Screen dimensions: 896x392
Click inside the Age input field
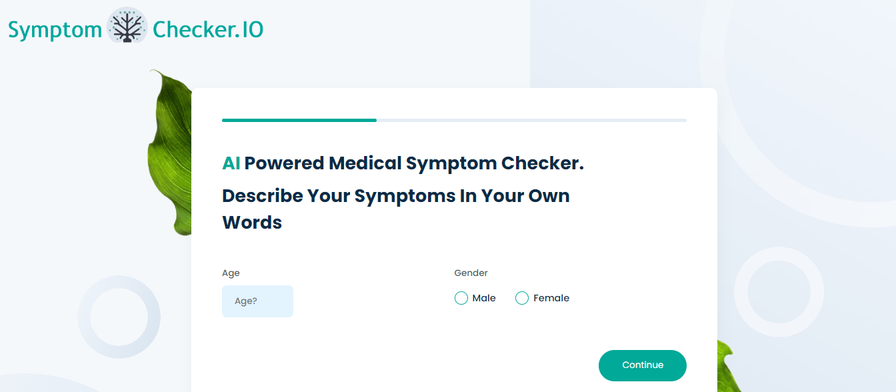257,301
